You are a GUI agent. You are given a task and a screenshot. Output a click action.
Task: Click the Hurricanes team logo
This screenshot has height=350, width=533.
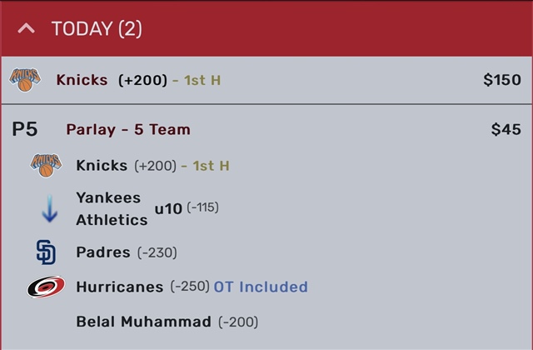point(46,287)
